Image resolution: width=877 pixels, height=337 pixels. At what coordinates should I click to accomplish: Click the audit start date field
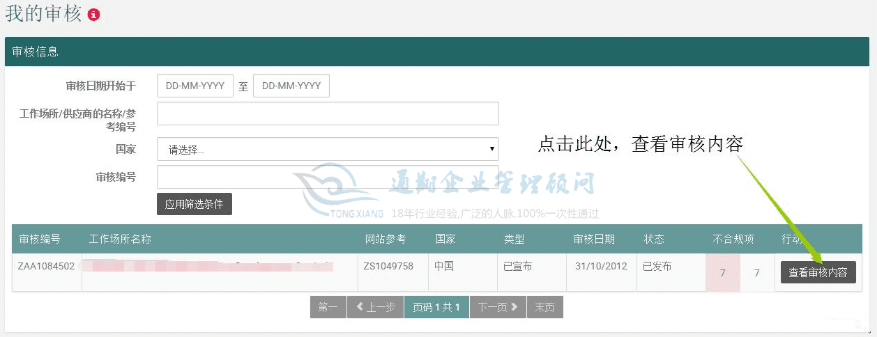pyautogui.click(x=195, y=86)
